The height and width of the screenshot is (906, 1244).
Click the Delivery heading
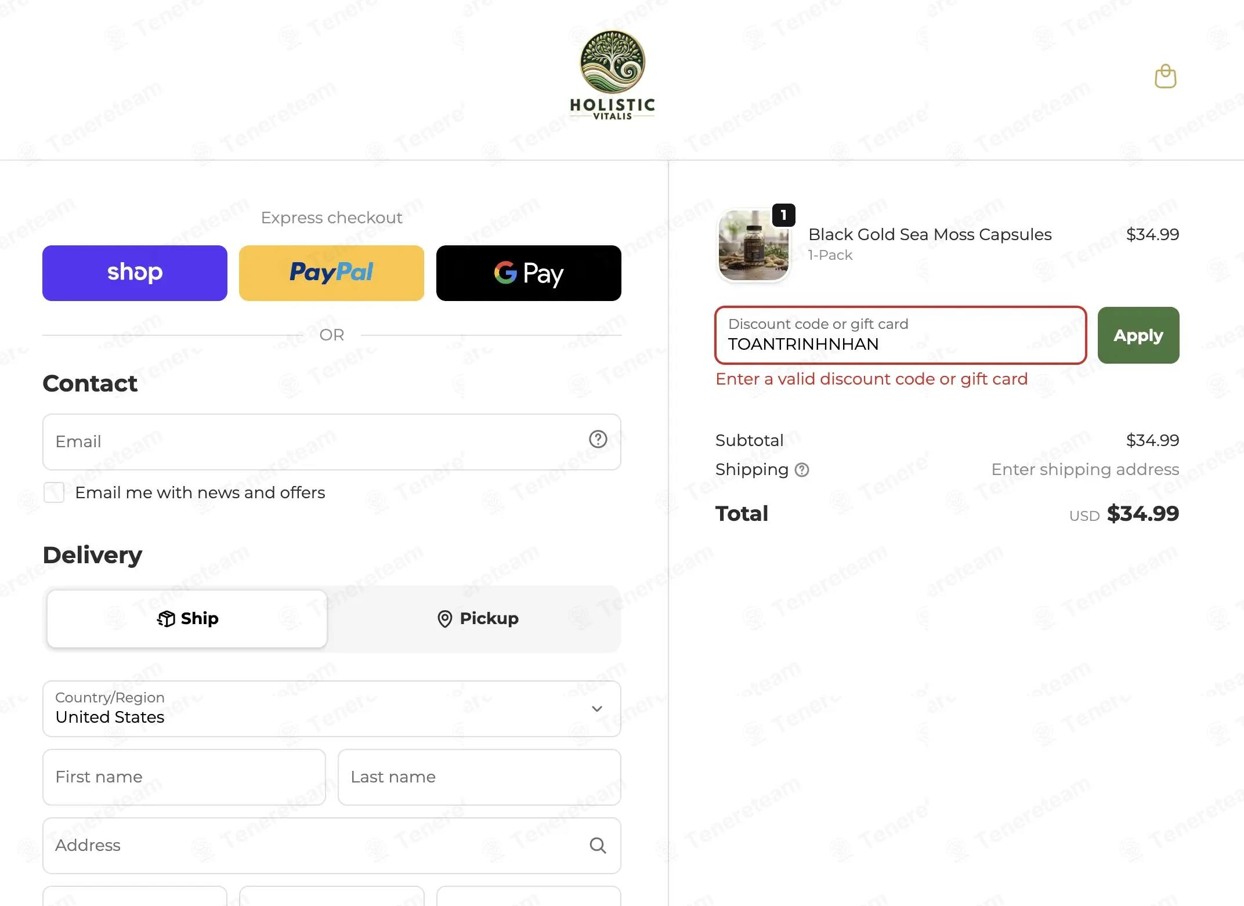(92, 555)
